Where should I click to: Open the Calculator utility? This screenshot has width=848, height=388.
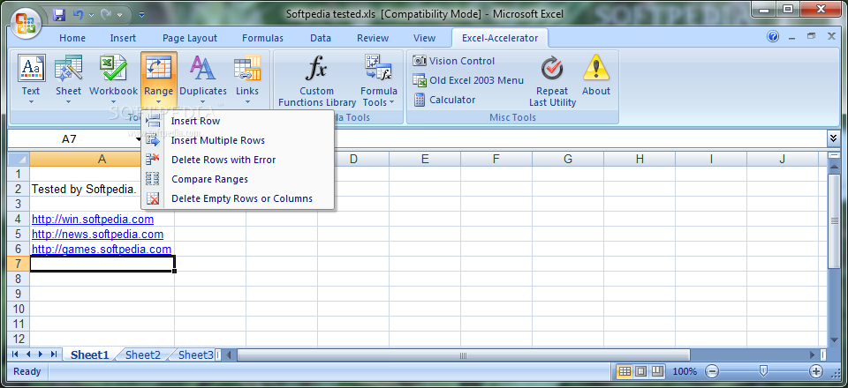click(444, 100)
